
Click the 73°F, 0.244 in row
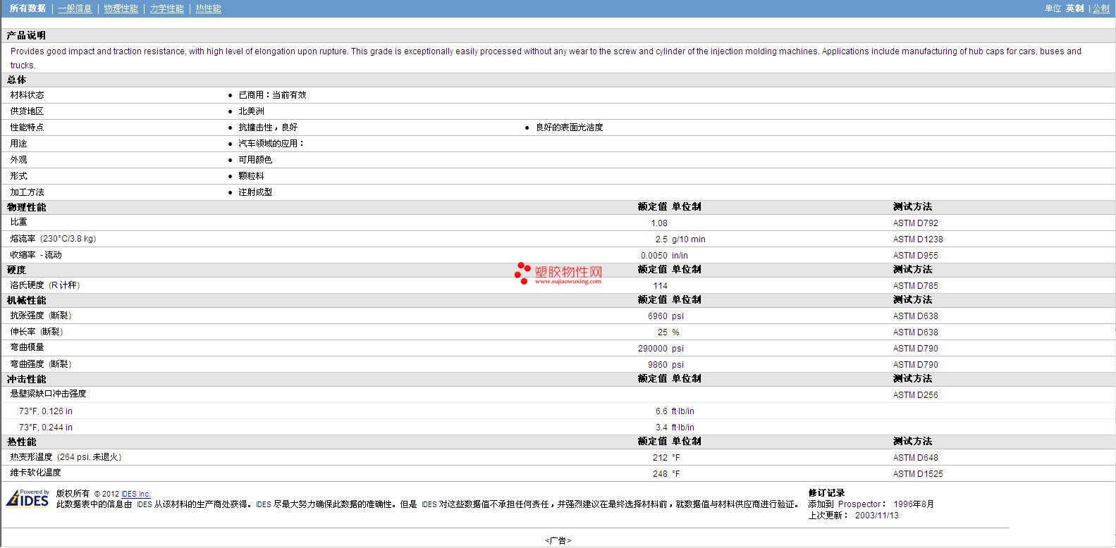(46, 428)
